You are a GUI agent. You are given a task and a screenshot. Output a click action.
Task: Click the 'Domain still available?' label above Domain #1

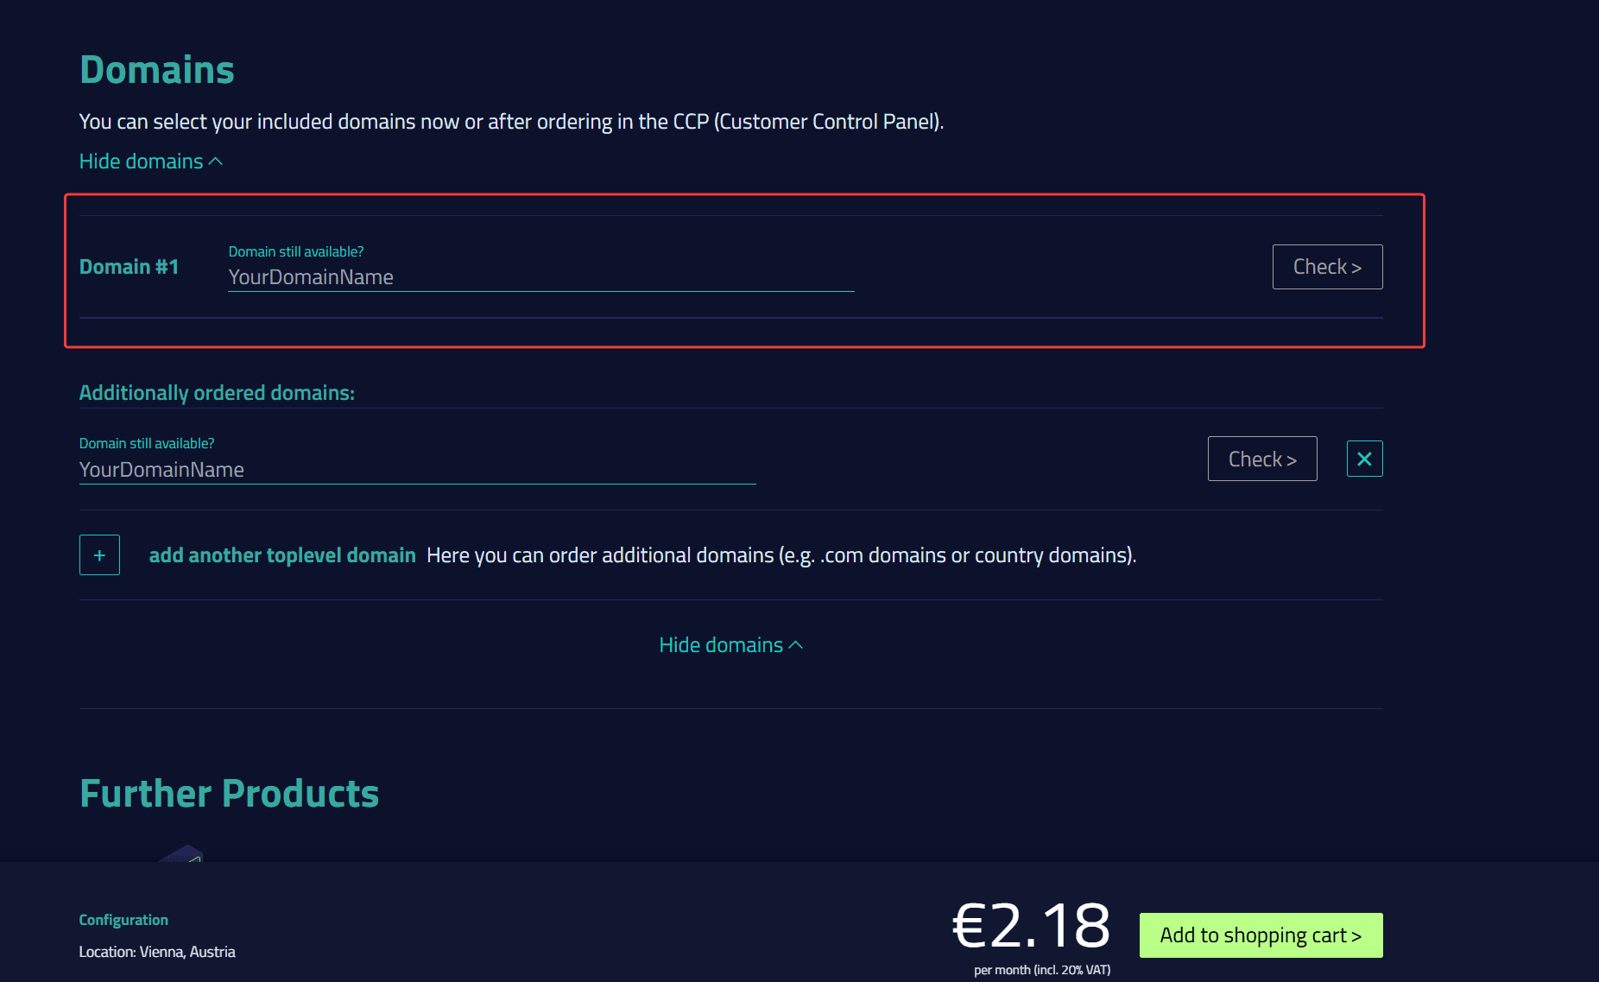[x=295, y=251]
